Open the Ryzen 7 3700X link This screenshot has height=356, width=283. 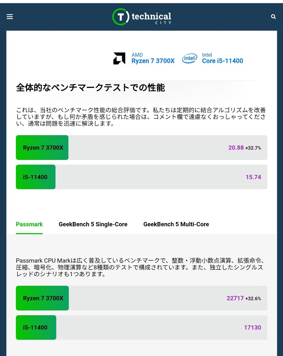pyautogui.click(x=153, y=61)
